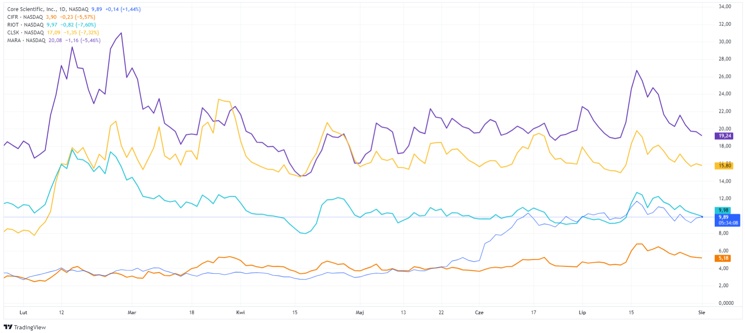The height and width of the screenshot is (333, 745).
Task: Select the Lip marker on time axis
Action: tap(582, 313)
